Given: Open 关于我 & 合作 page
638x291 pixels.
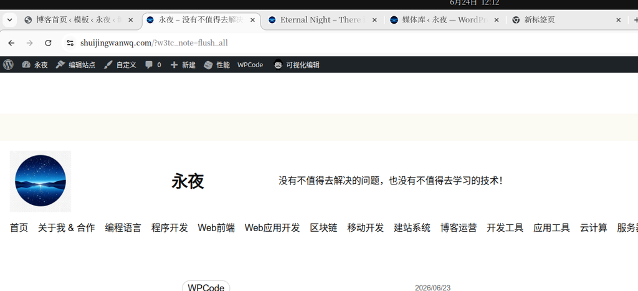Looking at the screenshot, I should (x=66, y=228).
